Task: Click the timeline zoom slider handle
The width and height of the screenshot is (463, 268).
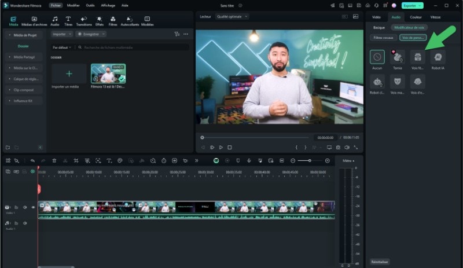Action: click(x=310, y=161)
